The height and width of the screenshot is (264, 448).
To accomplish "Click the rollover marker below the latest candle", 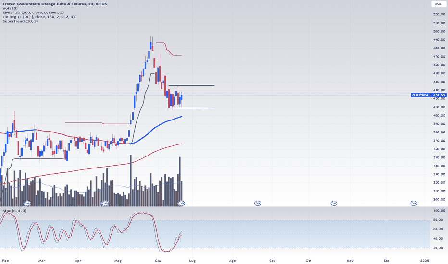I will 181,203.
